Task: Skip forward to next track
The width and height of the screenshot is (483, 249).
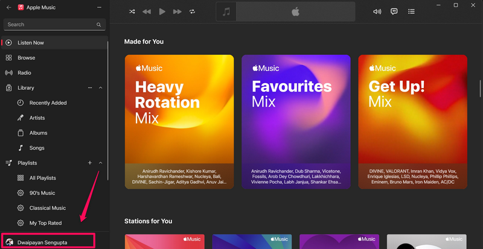Action: 177,11
